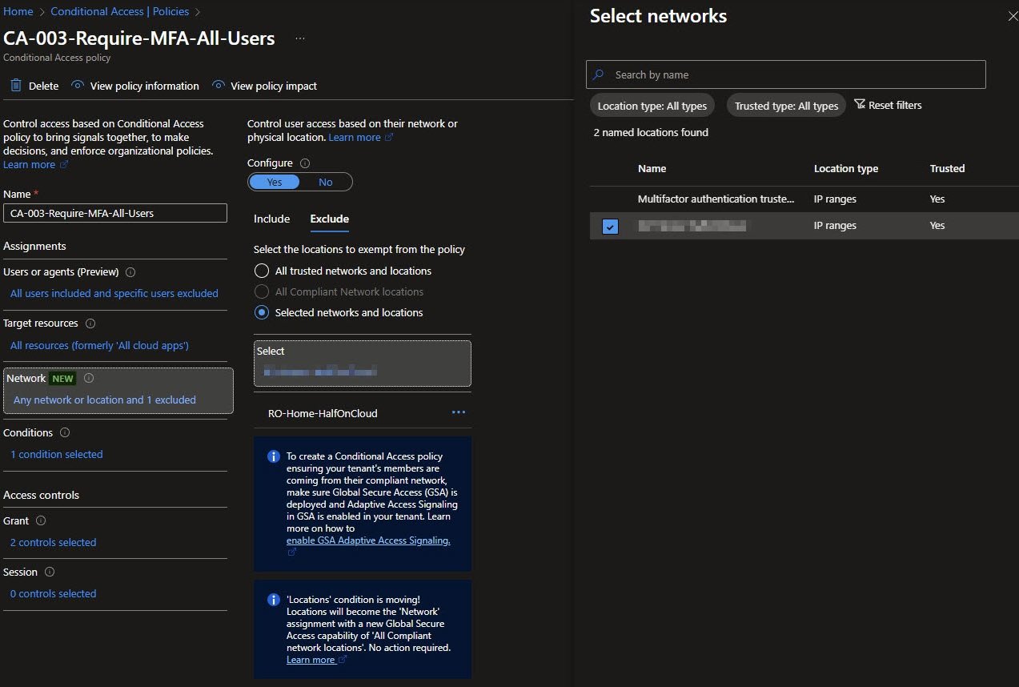Switch Configure toggle to No

tap(325, 182)
